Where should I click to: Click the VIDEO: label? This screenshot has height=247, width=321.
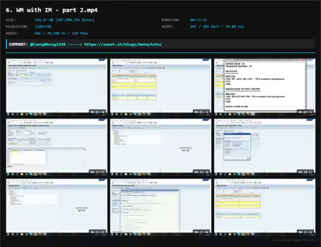(x=168, y=27)
